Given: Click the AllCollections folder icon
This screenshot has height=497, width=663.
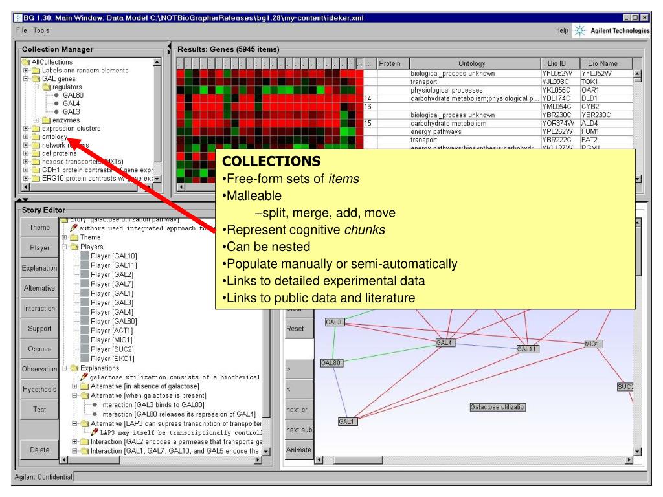Looking at the screenshot, I should 26,62.
